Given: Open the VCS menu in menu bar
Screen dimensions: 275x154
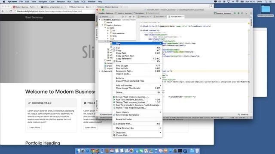Looking at the screenshot, I should tap(83, 2).
